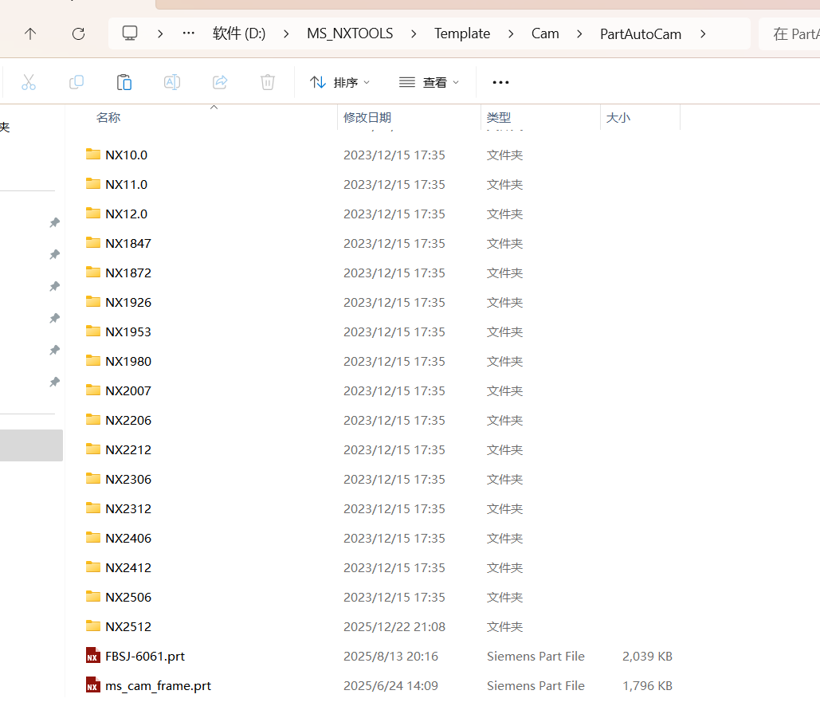Image resolution: width=820 pixels, height=706 pixels.
Task: Select the NX10.0 folder icon
Action: point(93,155)
